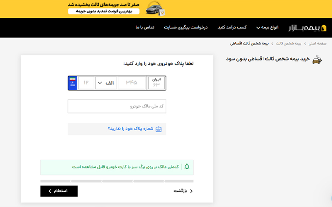Click the taxi car icon beside heading
The image size is (332, 207).
(317, 60)
